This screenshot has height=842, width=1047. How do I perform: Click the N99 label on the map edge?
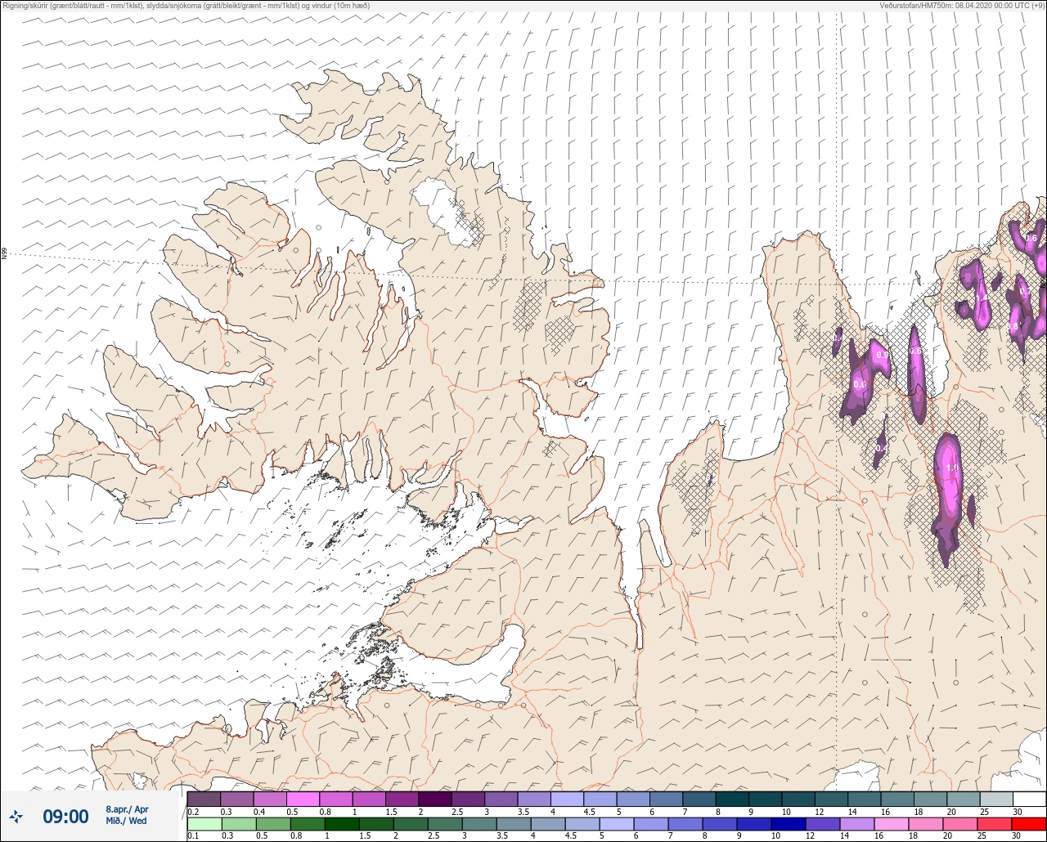[4, 254]
